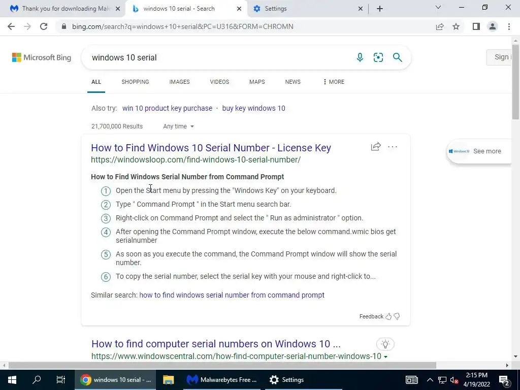This screenshot has width=520, height=390.
Task: Show hidden system tray icons
Action: pos(430,380)
